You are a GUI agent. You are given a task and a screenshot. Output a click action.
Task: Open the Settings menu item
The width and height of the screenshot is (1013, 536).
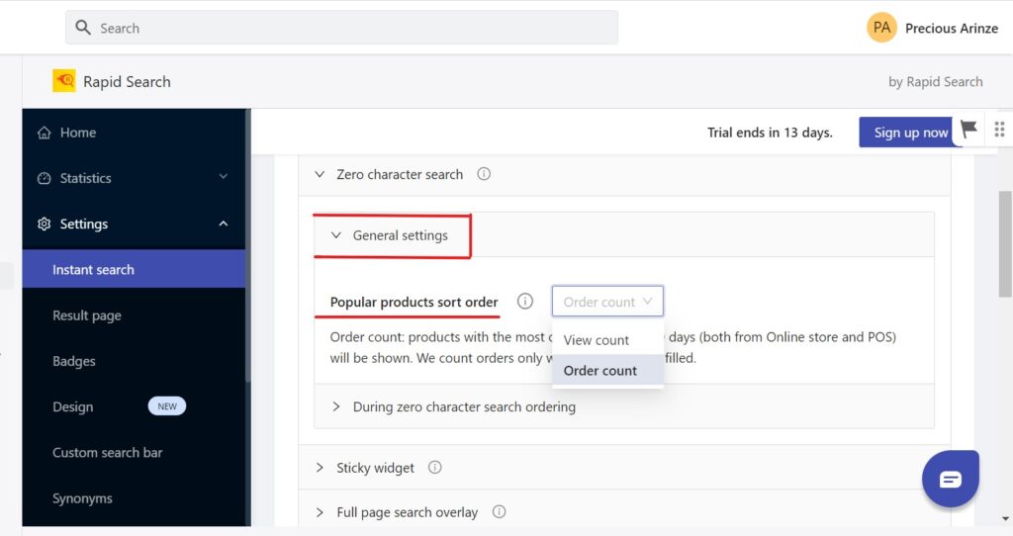click(134, 224)
